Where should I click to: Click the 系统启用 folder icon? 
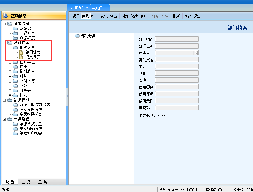[x=16, y=29]
